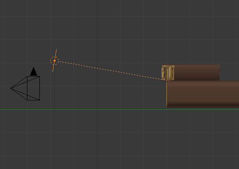239x169 pixels.
Task: Select the large lower brown block
Action: [203, 94]
